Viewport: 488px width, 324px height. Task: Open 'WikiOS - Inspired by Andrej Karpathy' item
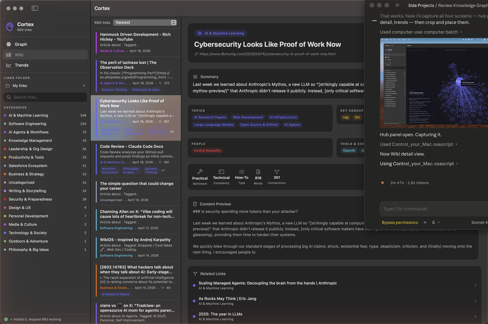136,247
